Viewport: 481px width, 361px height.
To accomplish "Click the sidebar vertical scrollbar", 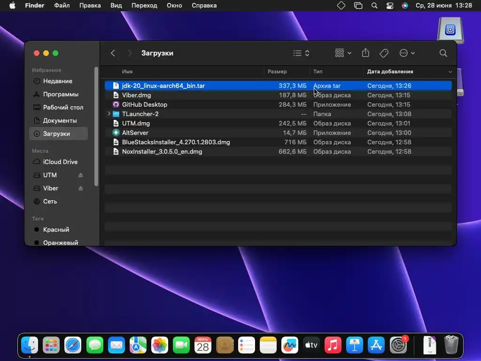I will (96, 126).
